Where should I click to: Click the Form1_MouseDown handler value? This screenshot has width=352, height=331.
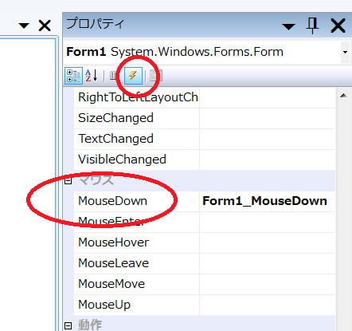[264, 201]
